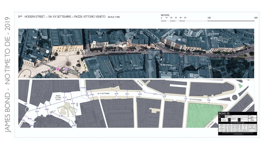Click the 9.26 dimension near the park
263x149 pixels.
pyautogui.click(x=209, y=100)
